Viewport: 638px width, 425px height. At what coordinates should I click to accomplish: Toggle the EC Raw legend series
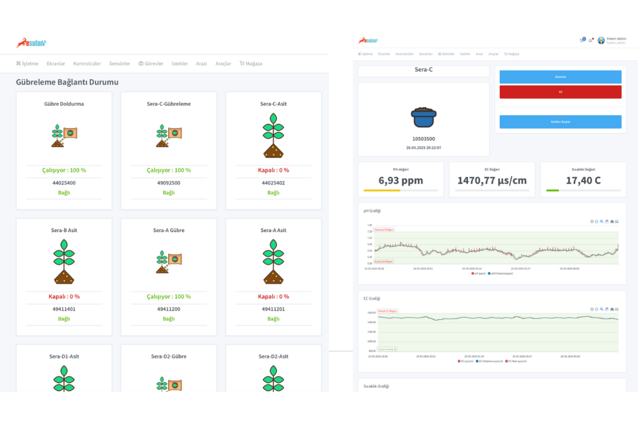pos(517,361)
